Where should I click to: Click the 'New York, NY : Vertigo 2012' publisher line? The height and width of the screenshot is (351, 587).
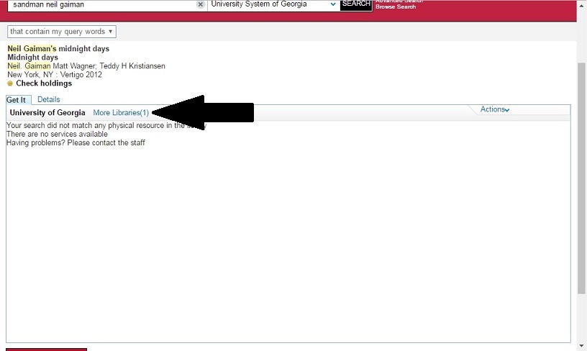55,75
